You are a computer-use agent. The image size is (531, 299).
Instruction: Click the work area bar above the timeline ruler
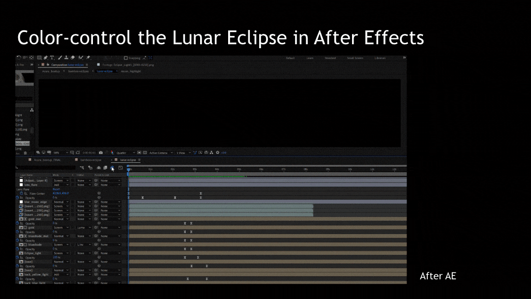point(267,166)
